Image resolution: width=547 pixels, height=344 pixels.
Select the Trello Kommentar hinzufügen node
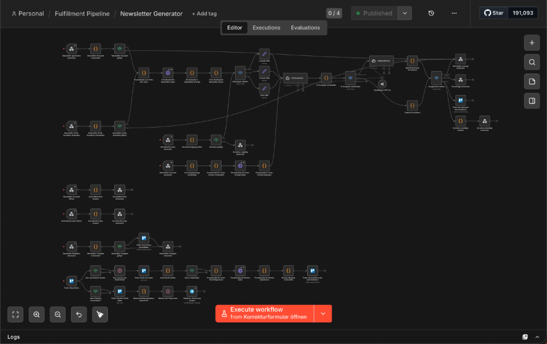point(144,238)
